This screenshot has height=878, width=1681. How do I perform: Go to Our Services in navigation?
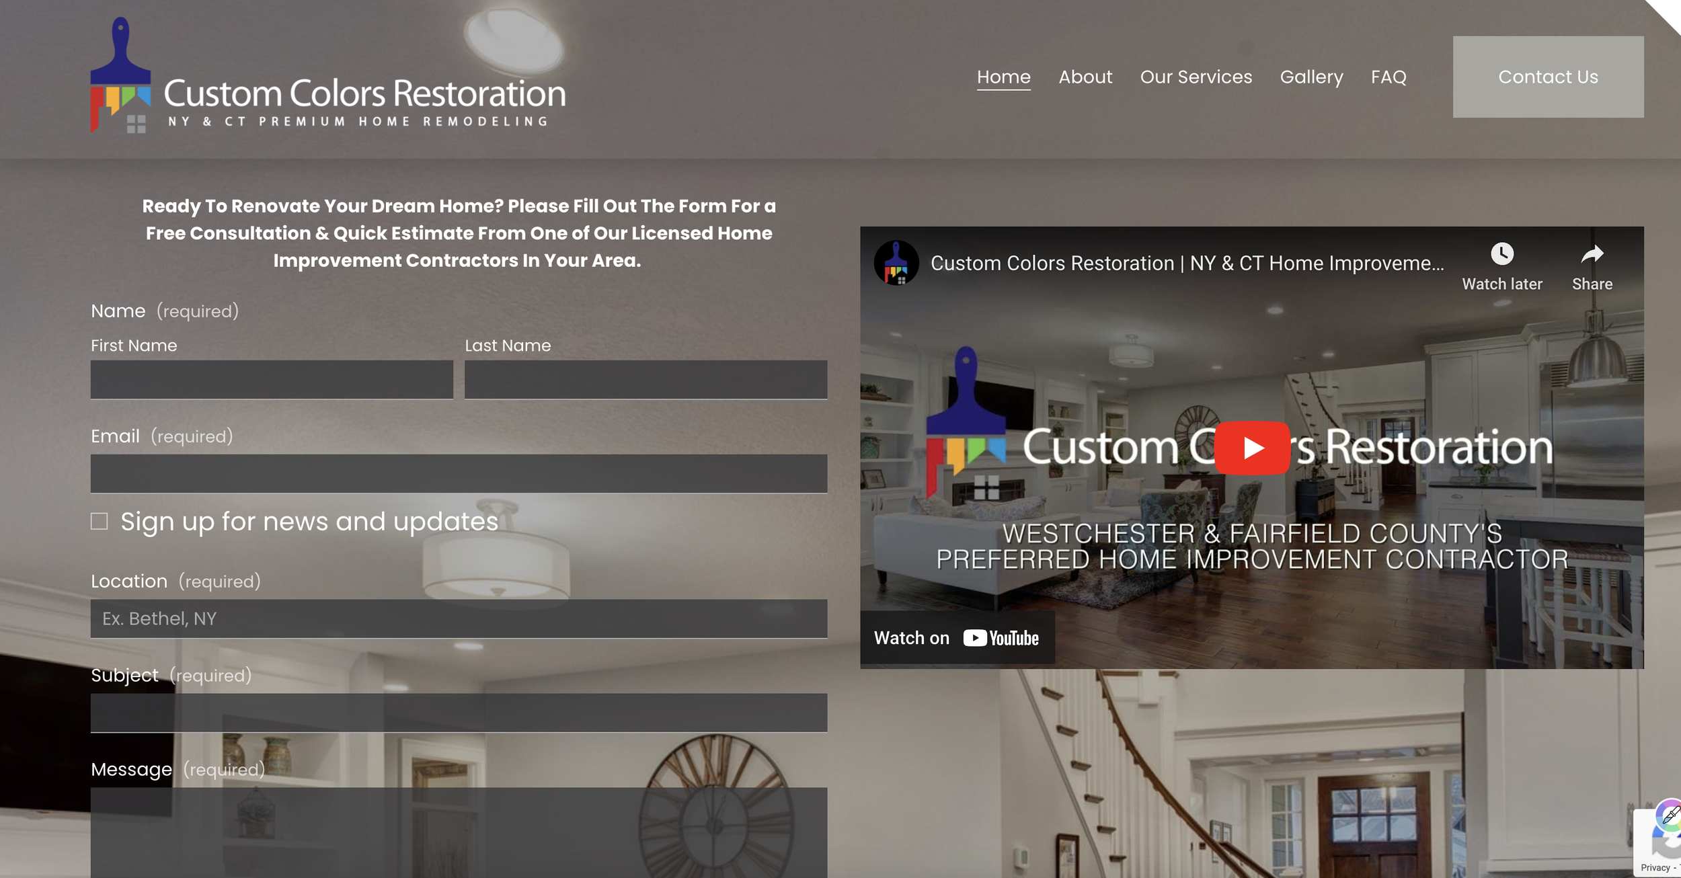click(1196, 77)
